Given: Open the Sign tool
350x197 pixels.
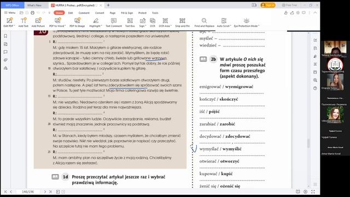Looking at the screenshot, I should coord(143,22).
